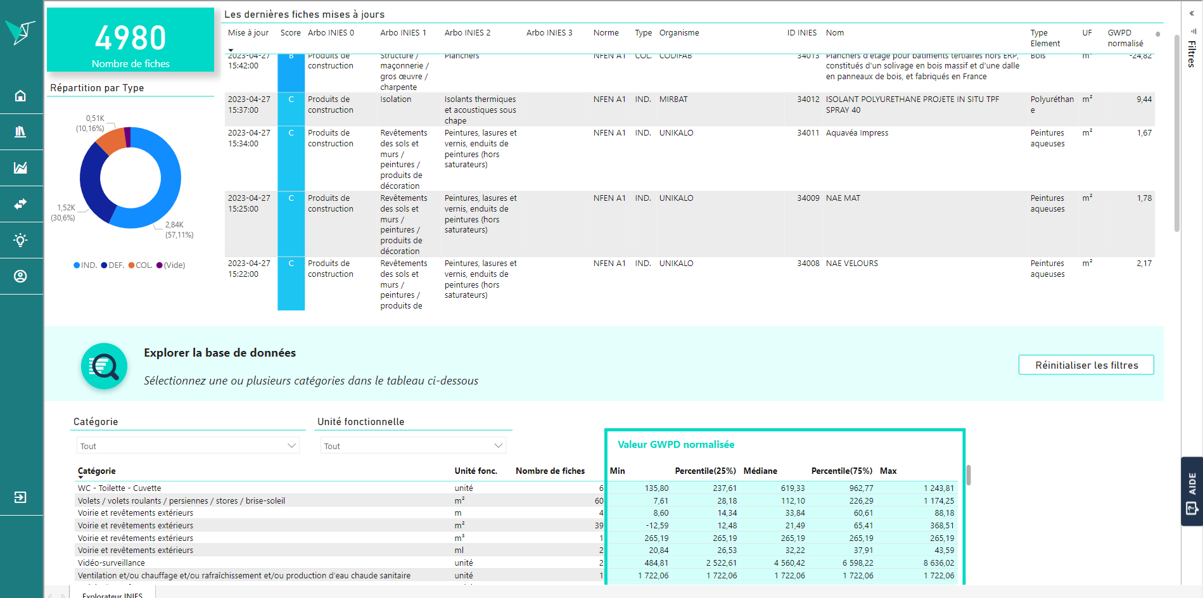
Task: Open the area chart analytics sidebar icon
Action: click(20, 168)
